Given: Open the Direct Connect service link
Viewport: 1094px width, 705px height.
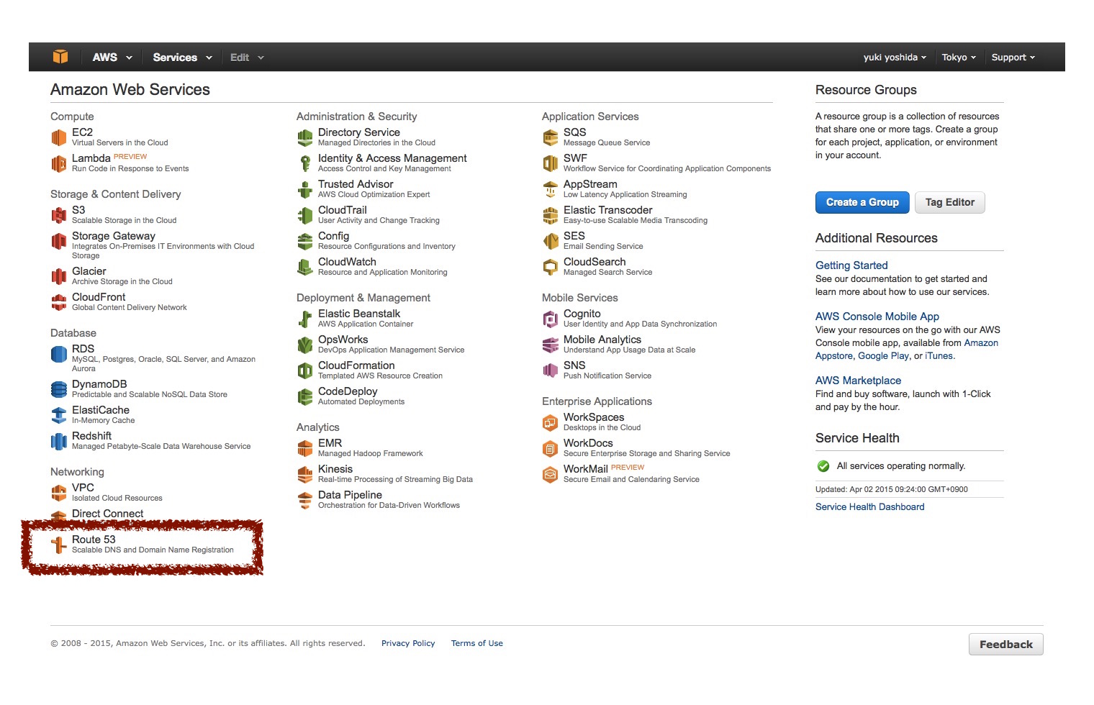Looking at the screenshot, I should [x=107, y=514].
